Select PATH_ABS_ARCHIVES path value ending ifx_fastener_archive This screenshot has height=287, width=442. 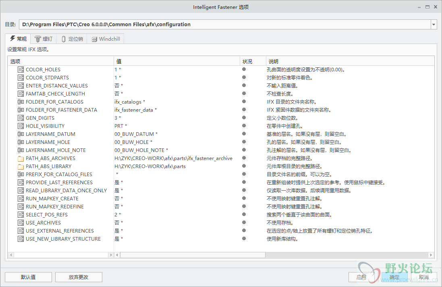coord(173,158)
